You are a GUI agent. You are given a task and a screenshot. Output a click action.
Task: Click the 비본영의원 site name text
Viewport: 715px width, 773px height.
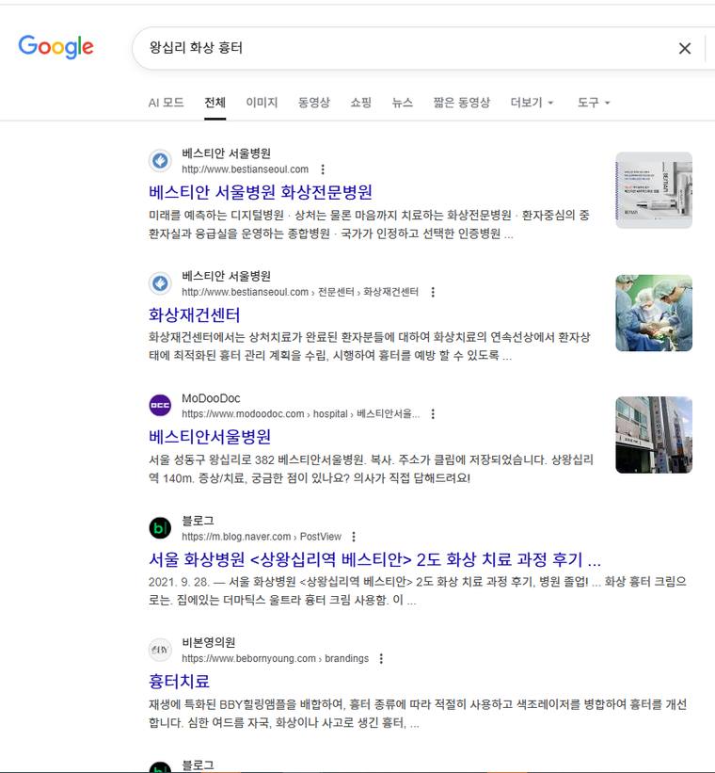pyautogui.click(x=209, y=642)
